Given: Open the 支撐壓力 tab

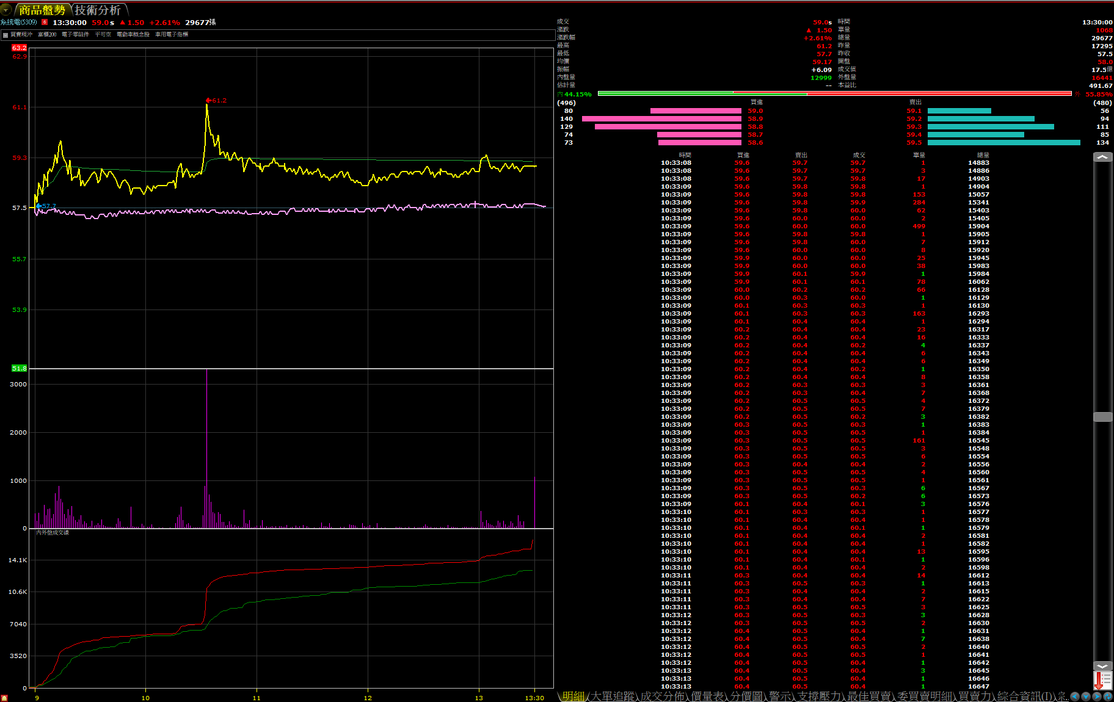Looking at the screenshot, I should coord(819,696).
